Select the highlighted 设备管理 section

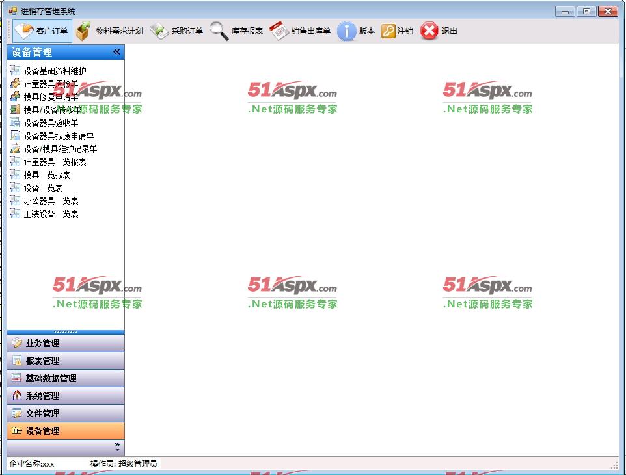coord(66,431)
